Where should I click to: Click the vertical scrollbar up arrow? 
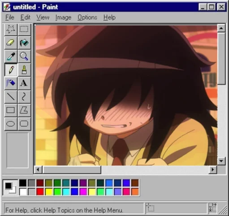221,28
